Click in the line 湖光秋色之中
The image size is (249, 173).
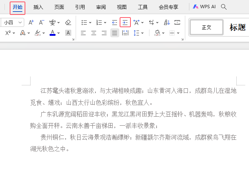click(x=50, y=149)
